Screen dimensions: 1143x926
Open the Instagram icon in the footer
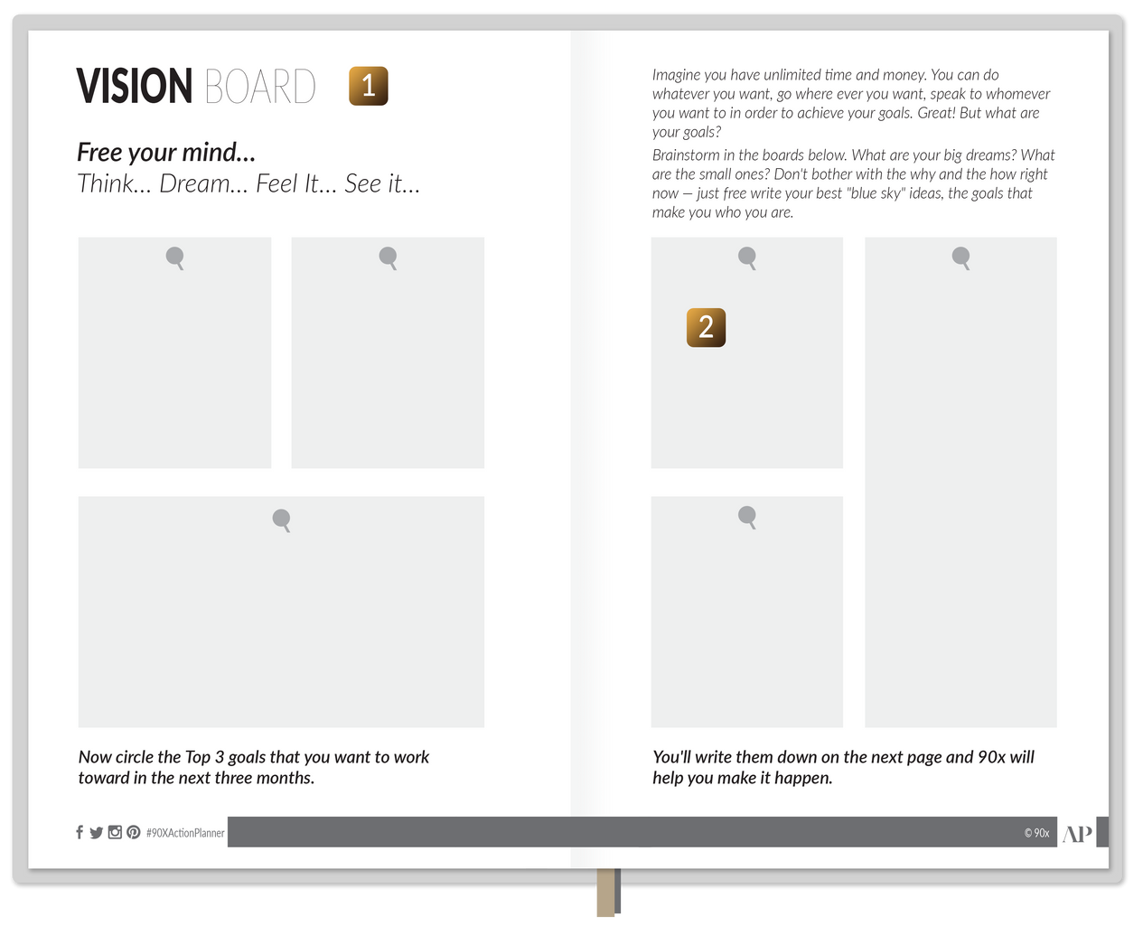point(115,832)
